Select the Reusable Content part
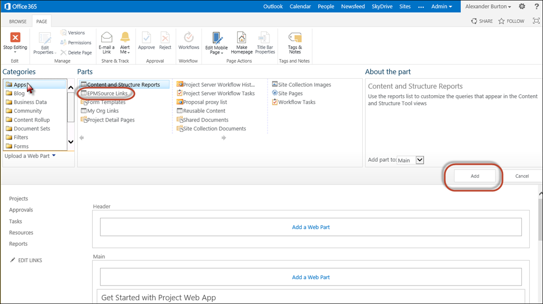Screen dimensions: 543x304 201,110
